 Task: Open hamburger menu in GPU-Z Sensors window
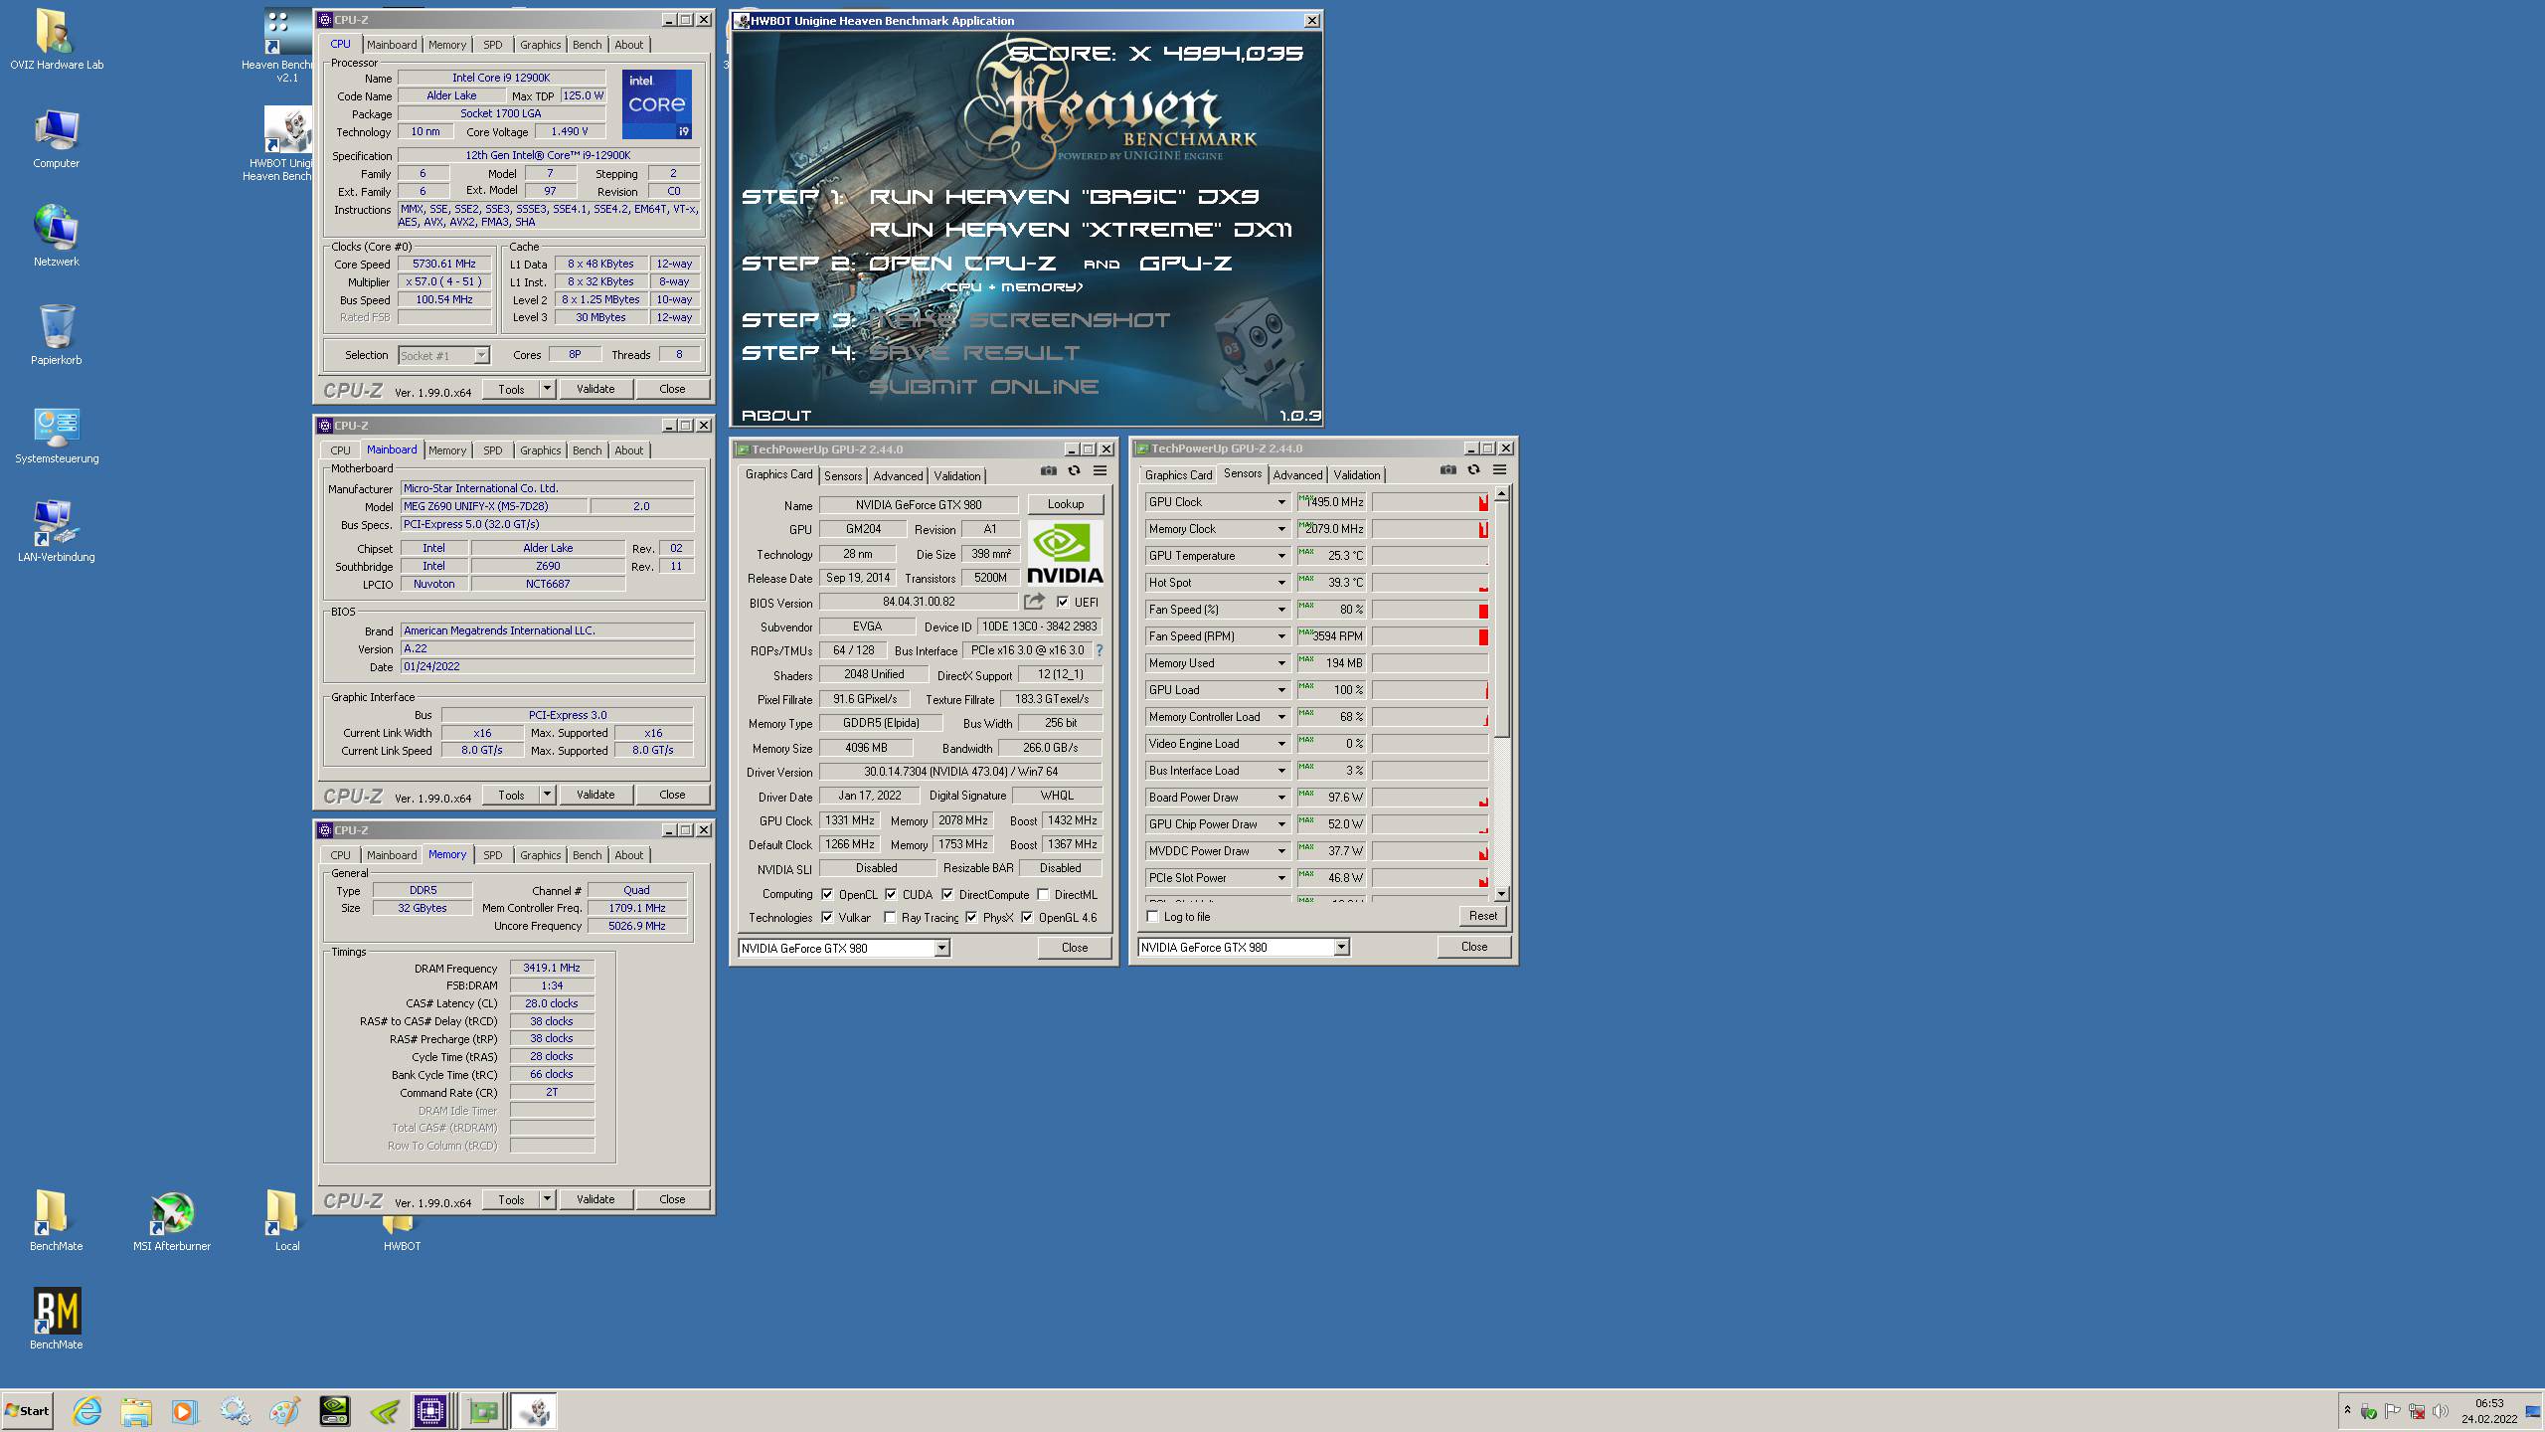pyautogui.click(x=1499, y=470)
